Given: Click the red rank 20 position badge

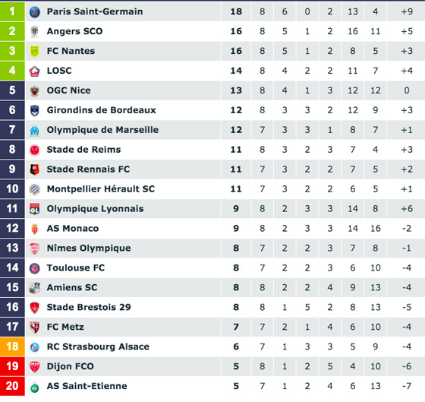Looking at the screenshot, I should (12, 386).
